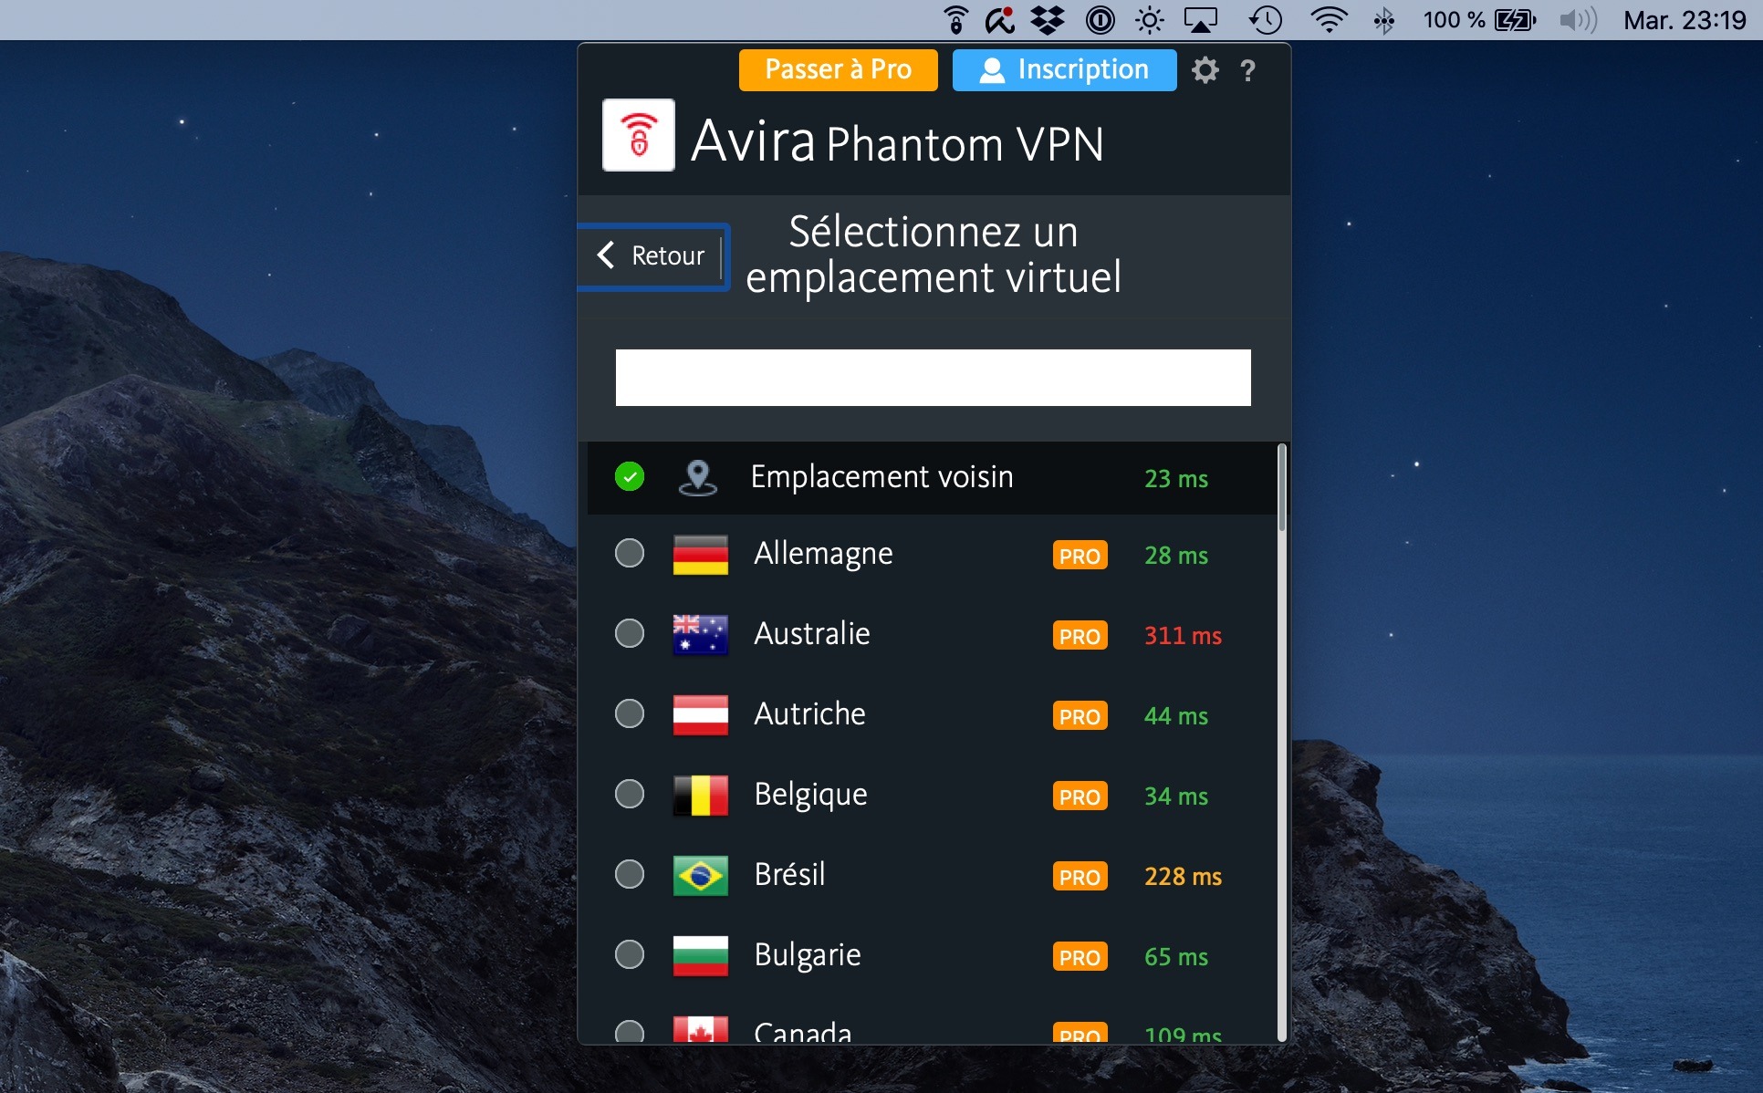
Task: Select the Canada radio button
Action: tap(630, 1031)
